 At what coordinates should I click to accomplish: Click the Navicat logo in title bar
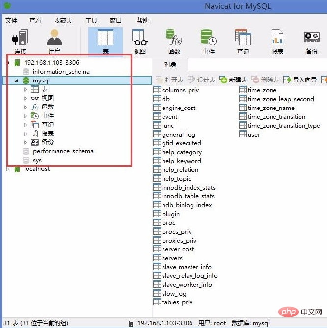pyautogui.click(x=8, y=6)
